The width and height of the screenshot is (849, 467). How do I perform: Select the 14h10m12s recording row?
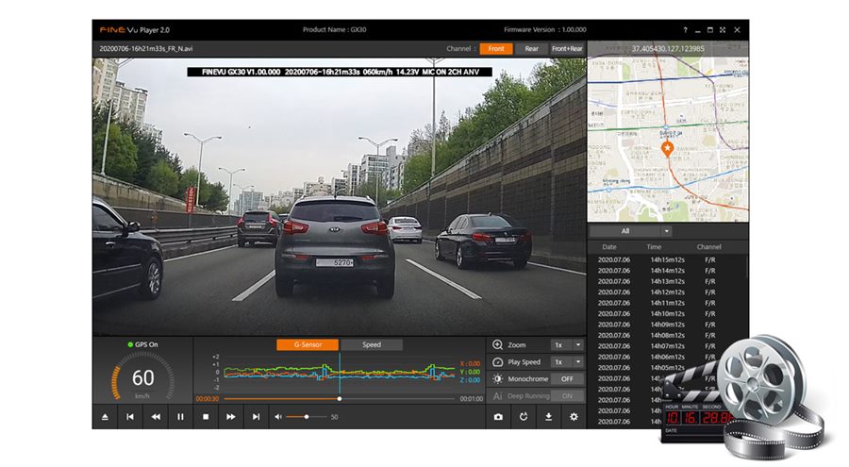click(x=667, y=314)
